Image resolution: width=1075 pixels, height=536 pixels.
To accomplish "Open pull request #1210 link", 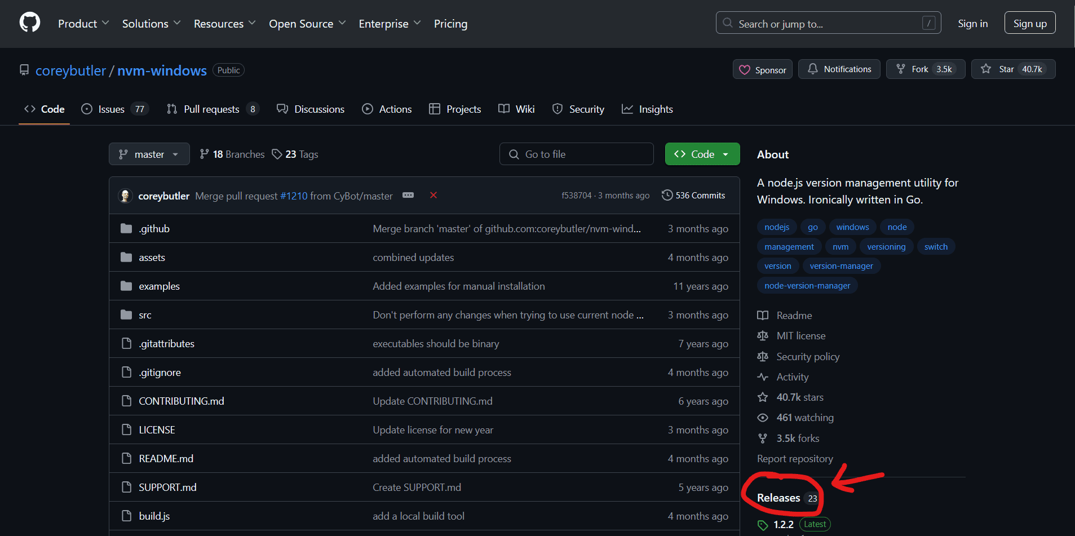I will tap(294, 196).
